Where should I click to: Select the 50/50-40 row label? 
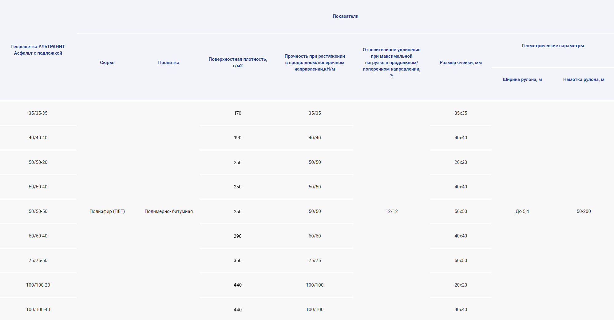(38, 187)
